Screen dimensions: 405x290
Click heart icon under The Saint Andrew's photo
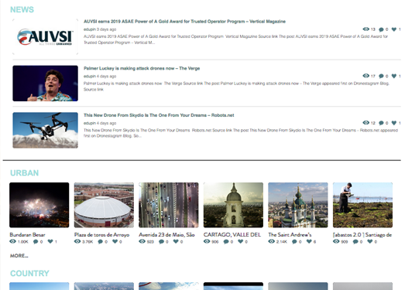(x=309, y=241)
